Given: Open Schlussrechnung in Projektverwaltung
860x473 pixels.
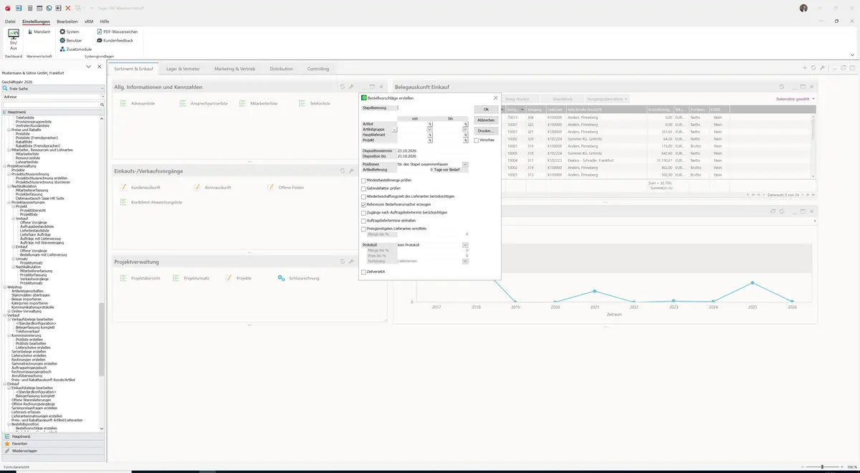Looking at the screenshot, I should coord(298,278).
